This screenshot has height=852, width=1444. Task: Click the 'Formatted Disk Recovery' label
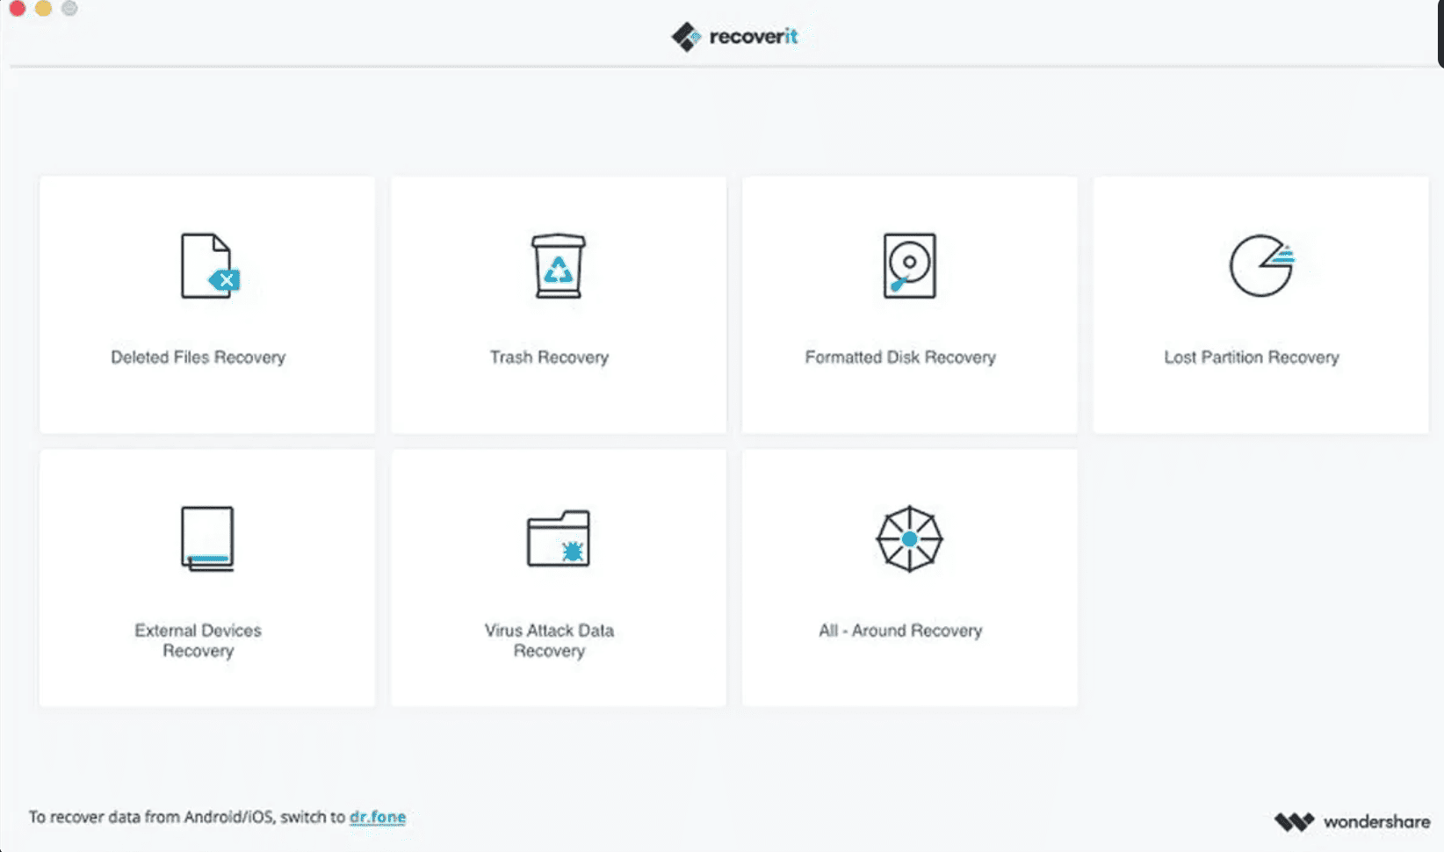[x=900, y=357]
